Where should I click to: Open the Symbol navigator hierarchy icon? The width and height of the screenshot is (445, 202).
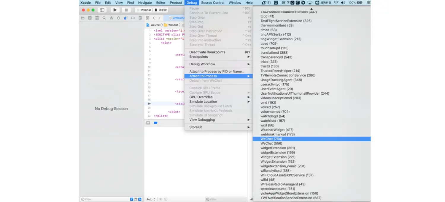coord(97,18)
